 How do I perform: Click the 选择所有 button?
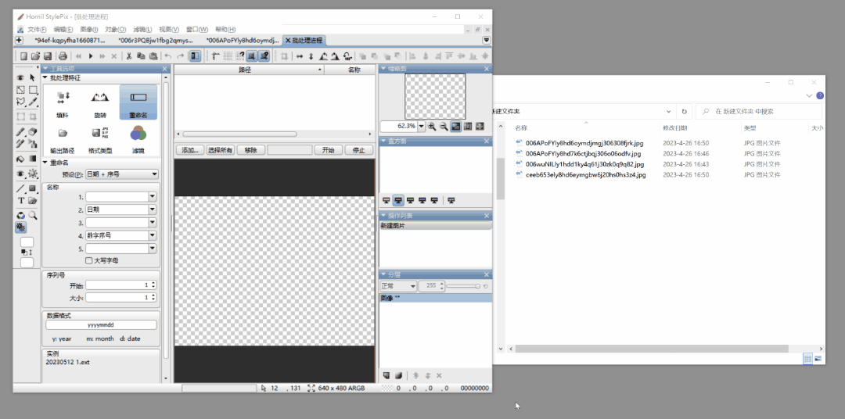pyautogui.click(x=221, y=150)
